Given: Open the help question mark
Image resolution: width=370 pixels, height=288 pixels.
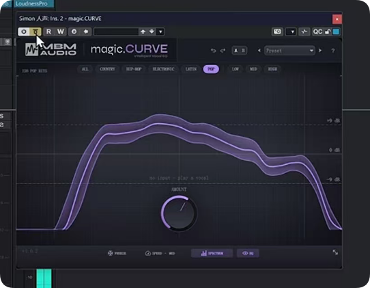Looking at the screenshot, I should (x=333, y=51).
